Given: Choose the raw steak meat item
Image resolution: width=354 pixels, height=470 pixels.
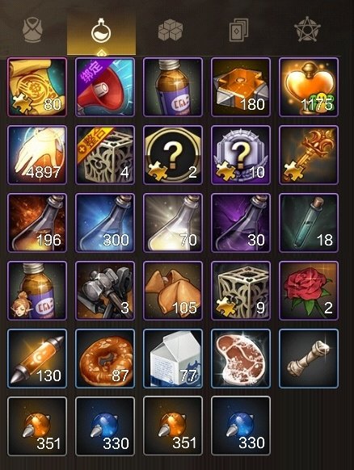Looking at the screenshot, I should (241, 359).
